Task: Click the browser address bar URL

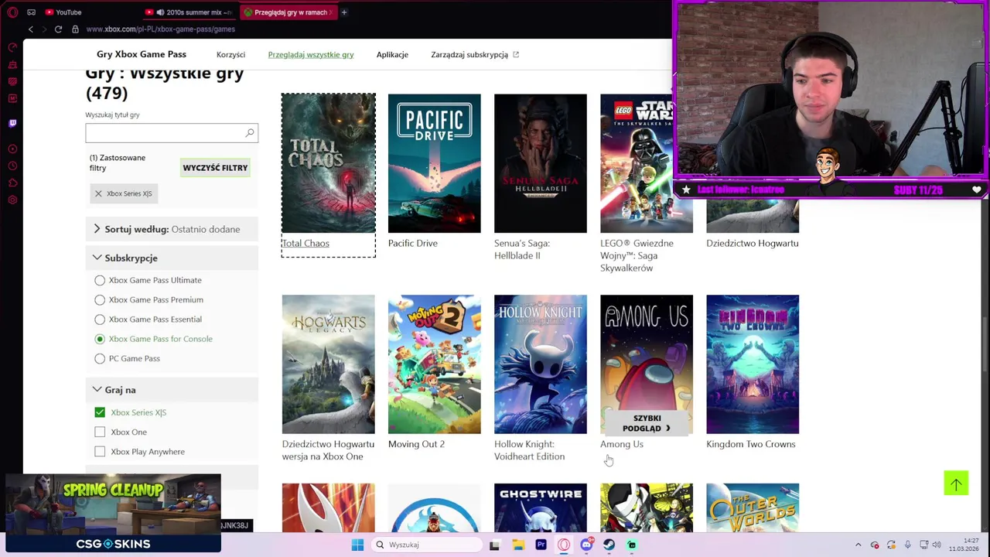Action: 161,29
